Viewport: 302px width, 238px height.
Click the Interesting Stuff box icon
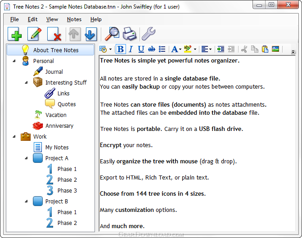click(38, 82)
